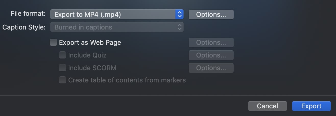Click 'Create table of contents from markers' text
The width and height of the screenshot is (336, 116).
[x=127, y=80]
